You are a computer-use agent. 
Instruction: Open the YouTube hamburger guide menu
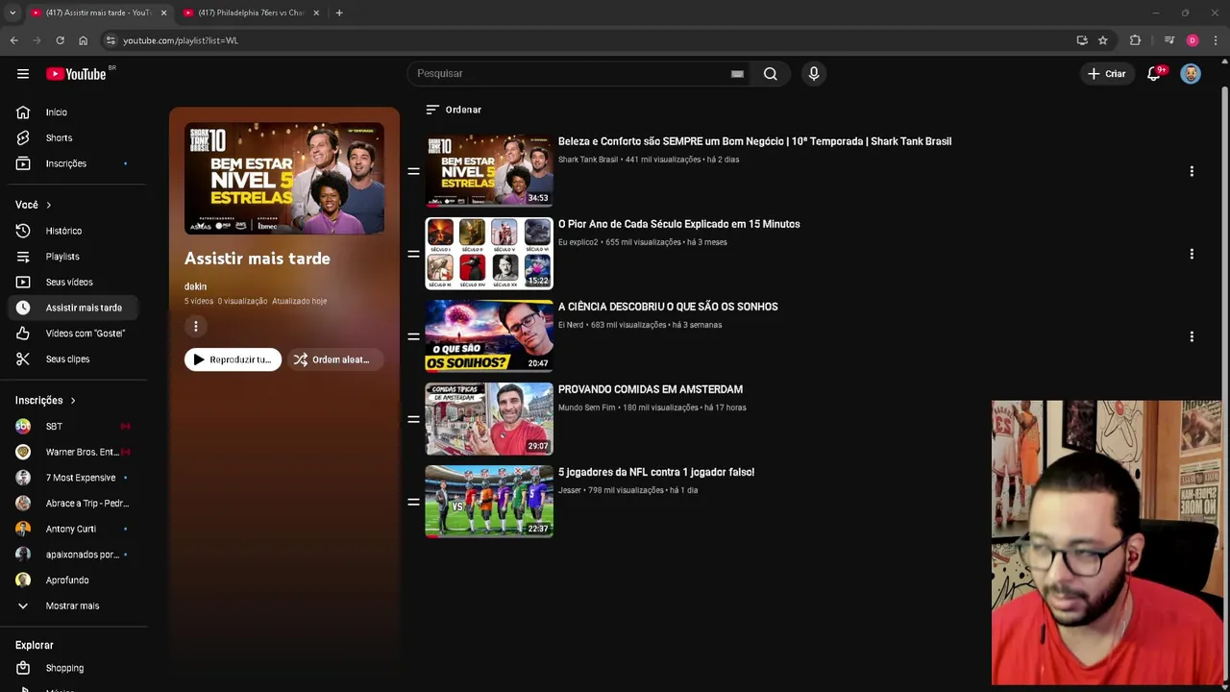[x=23, y=74]
